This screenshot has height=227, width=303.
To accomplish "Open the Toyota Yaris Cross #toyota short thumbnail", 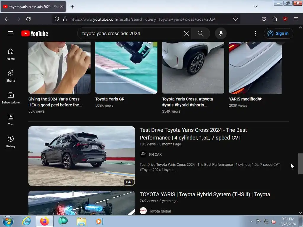I will (x=193, y=68).
